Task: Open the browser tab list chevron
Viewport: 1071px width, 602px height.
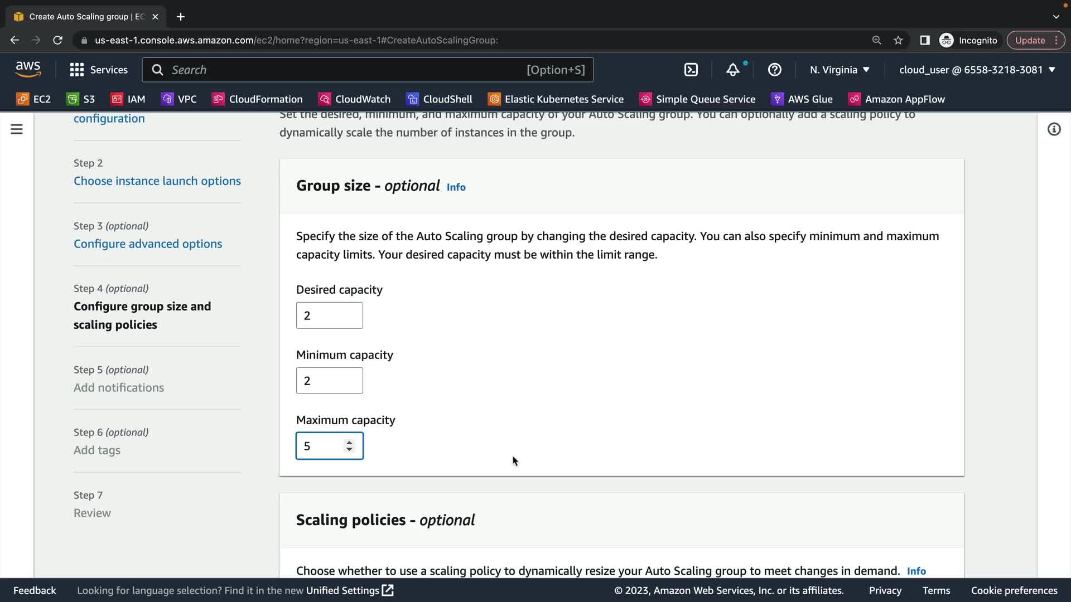Action: point(1056,17)
